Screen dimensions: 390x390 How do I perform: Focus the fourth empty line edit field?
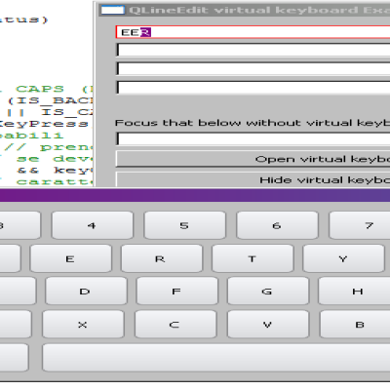[253, 88]
